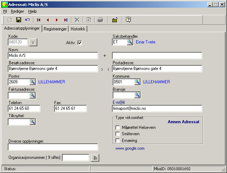
Task: Click the Einar Tvete name link
Action: [x=146, y=42]
